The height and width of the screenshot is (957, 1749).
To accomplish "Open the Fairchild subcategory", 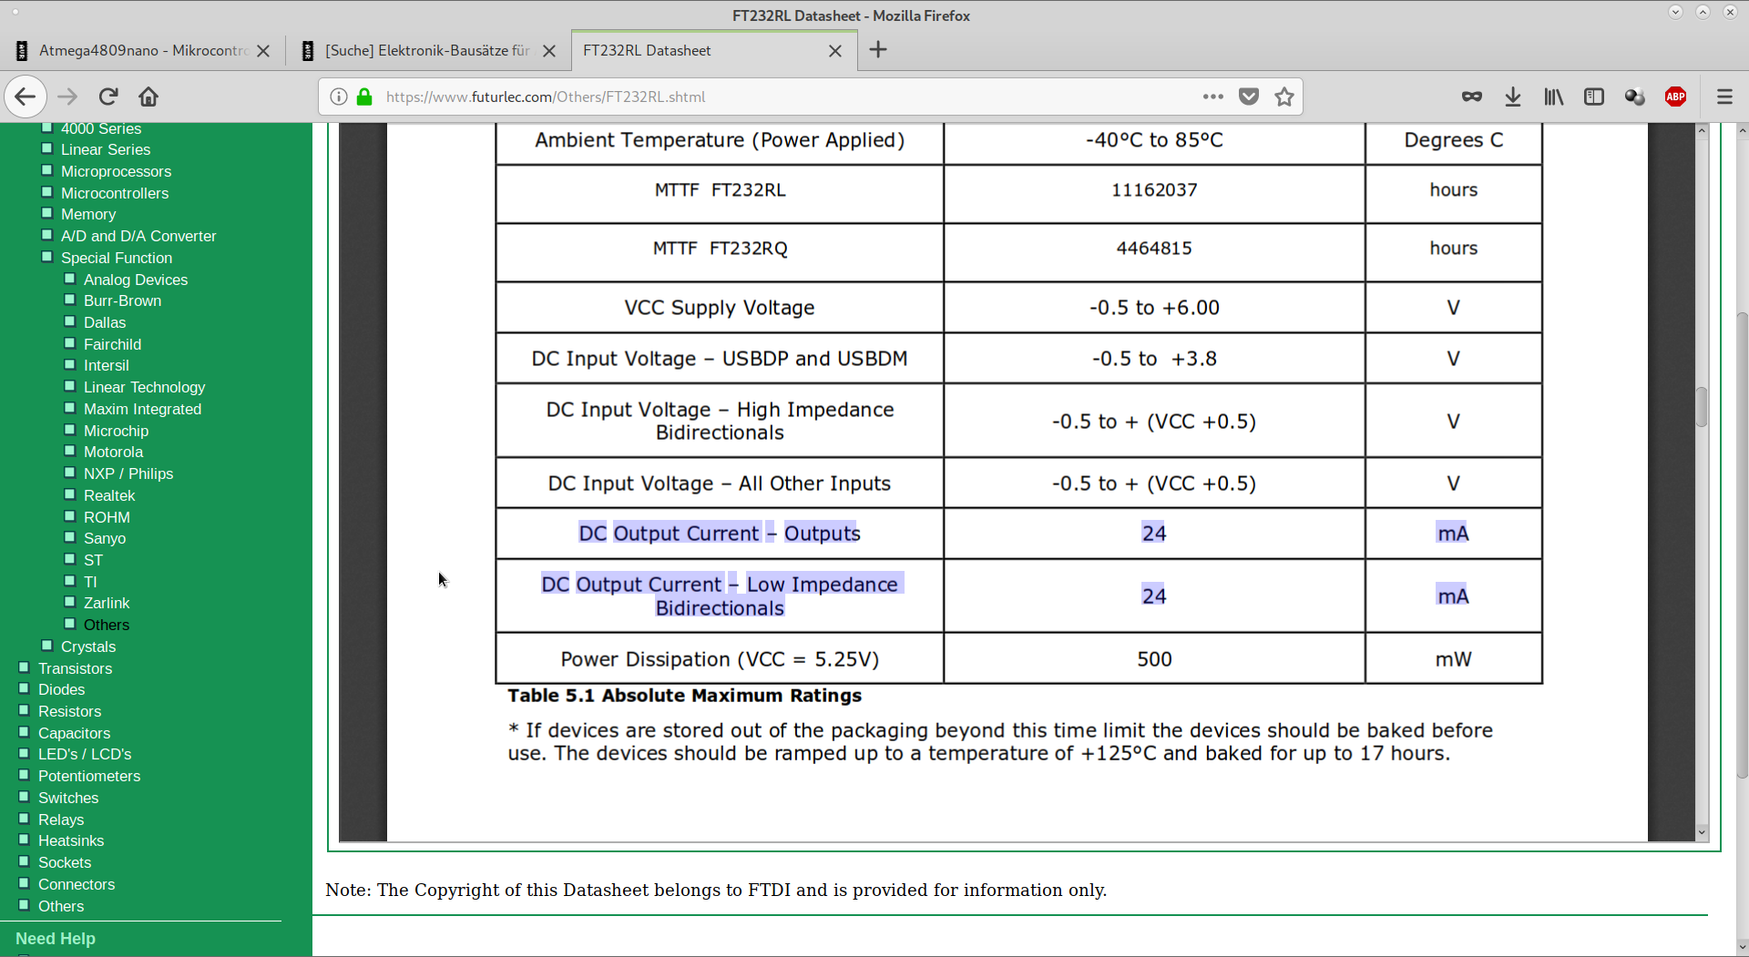I will tap(112, 344).
